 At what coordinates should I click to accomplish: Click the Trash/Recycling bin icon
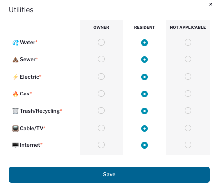pyautogui.click(x=15, y=111)
